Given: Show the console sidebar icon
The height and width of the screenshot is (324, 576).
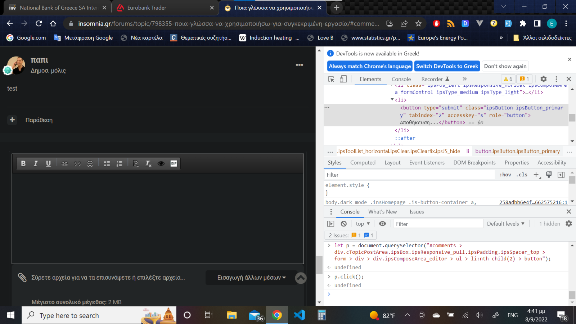Looking at the screenshot, I should point(330,224).
